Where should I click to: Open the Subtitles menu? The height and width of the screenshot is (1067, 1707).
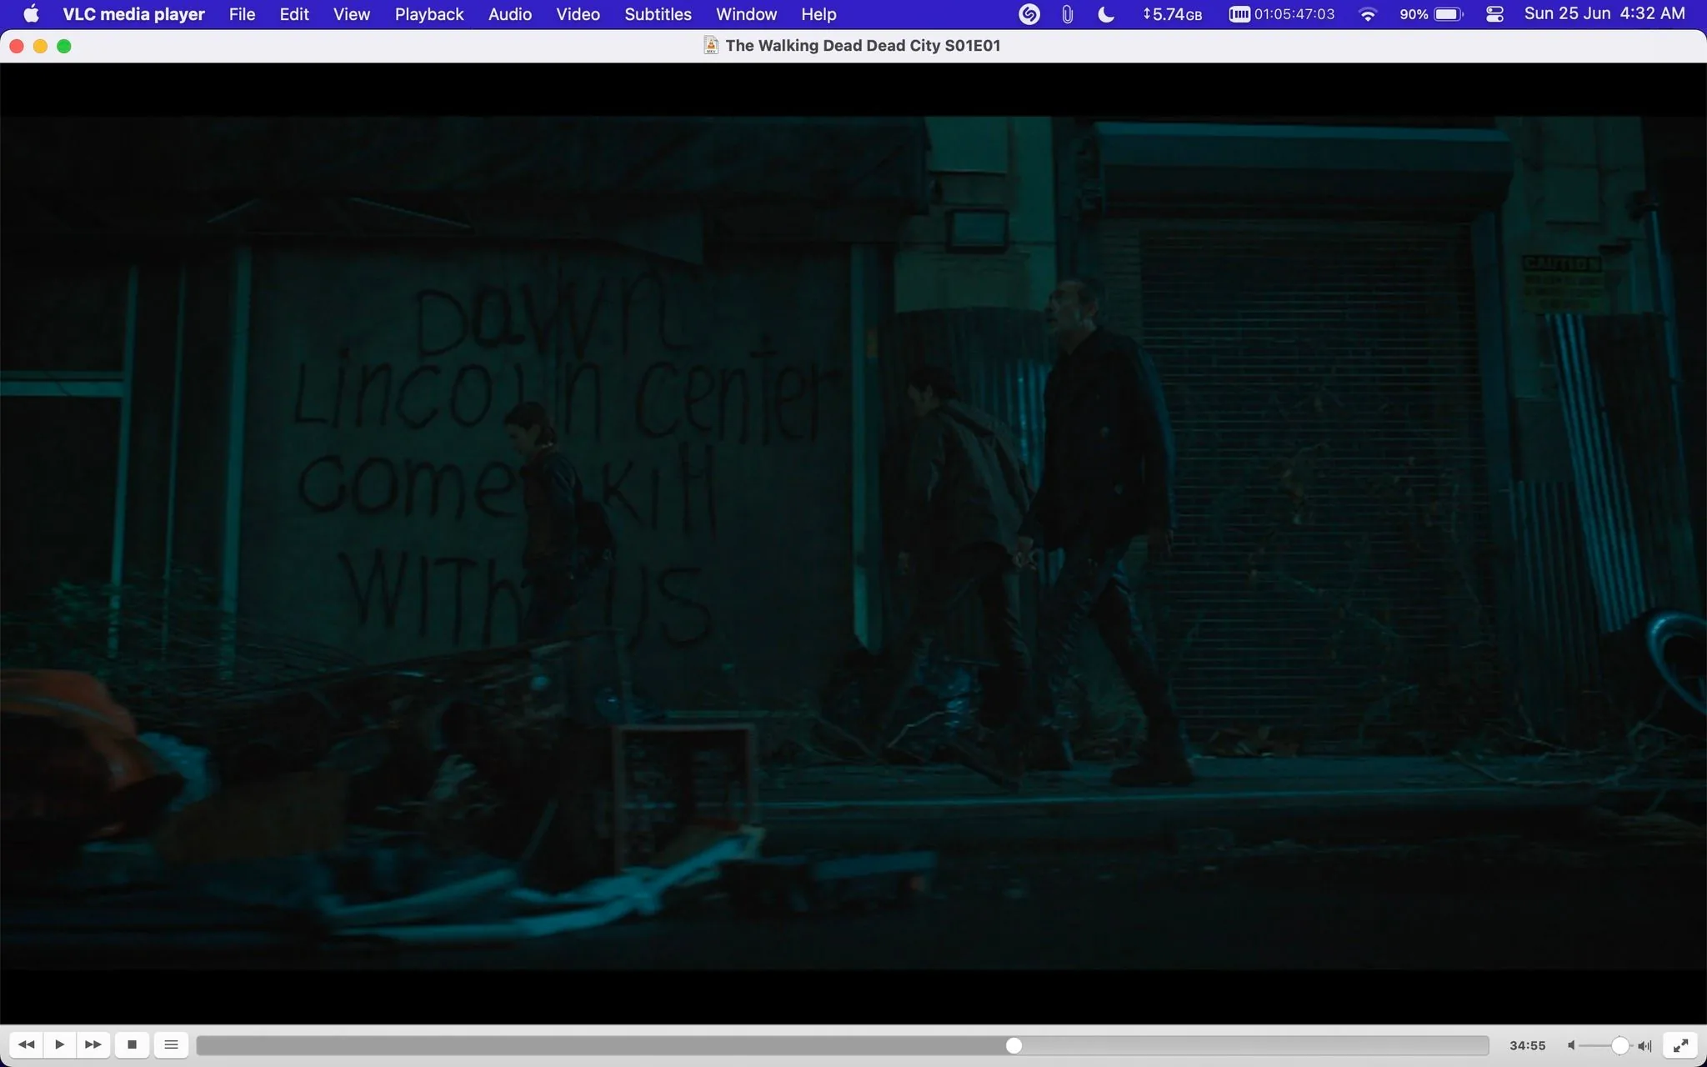[658, 13]
